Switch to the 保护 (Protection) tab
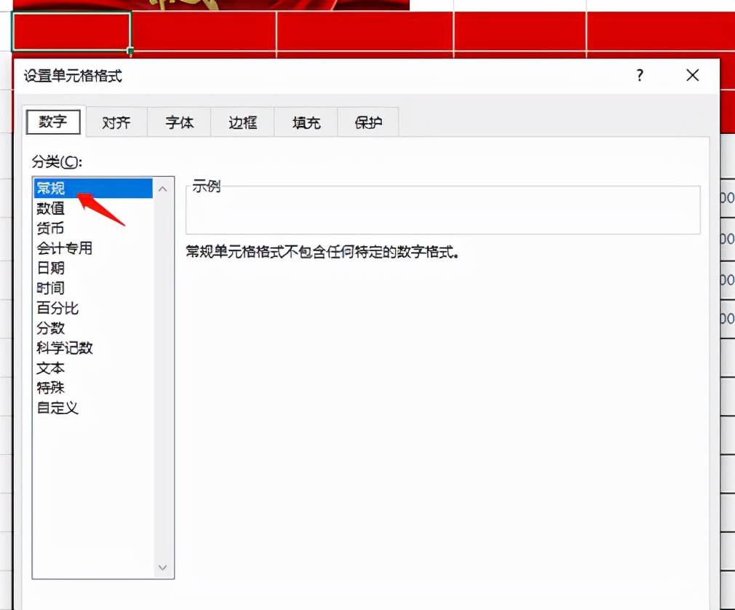This screenshot has height=610, width=735. coord(367,122)
